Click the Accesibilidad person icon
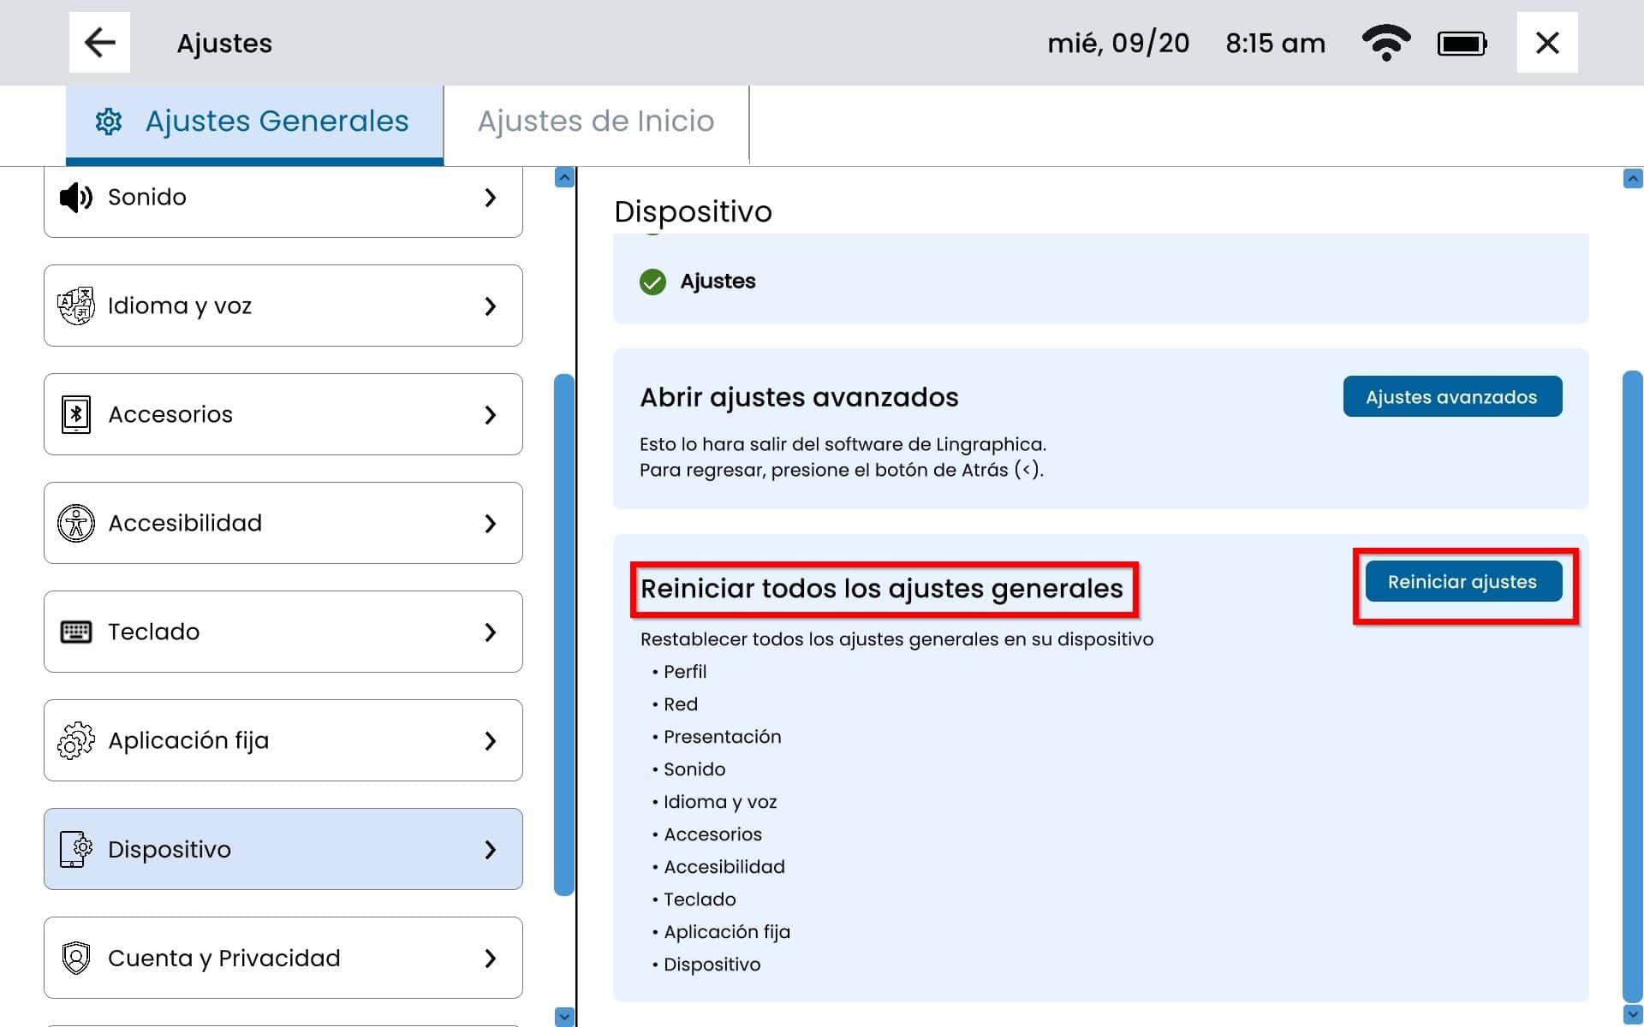This screenshot has height=1027, width=1644. point(75,523)
